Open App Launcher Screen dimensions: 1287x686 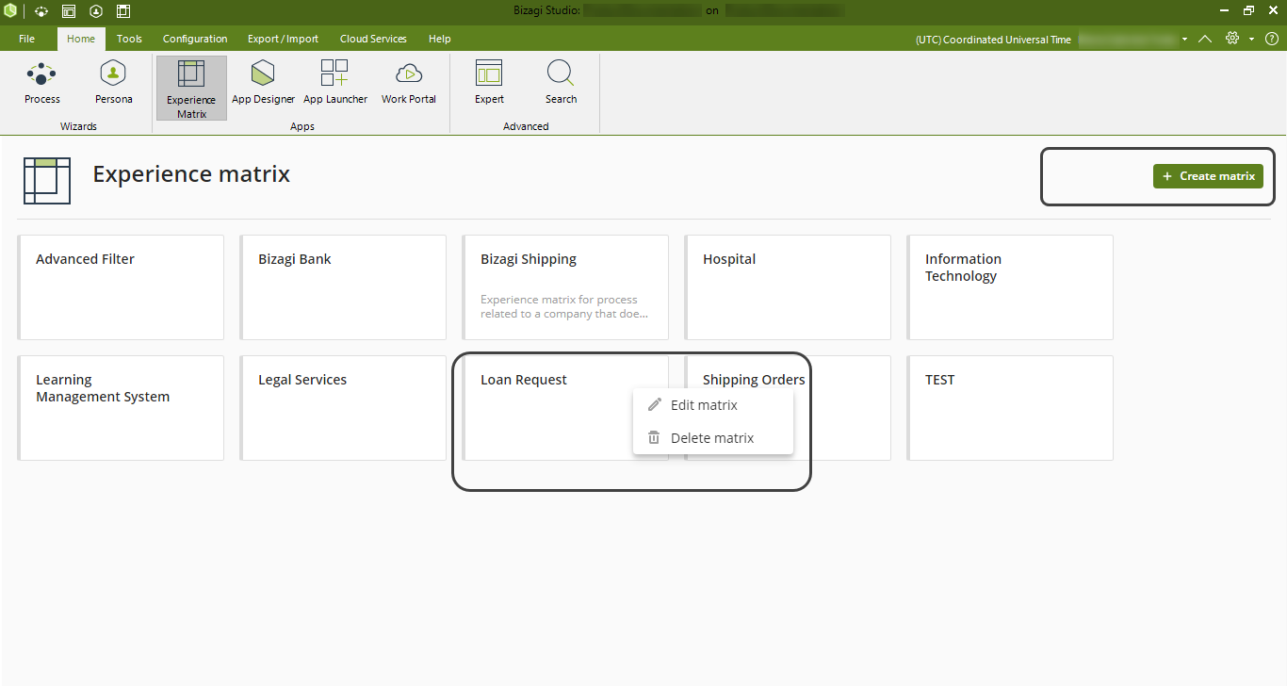click(x=334, y=83)
